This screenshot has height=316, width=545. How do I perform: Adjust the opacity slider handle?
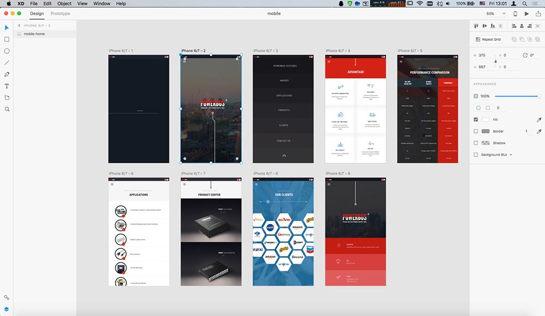click(x=539, y=96)
